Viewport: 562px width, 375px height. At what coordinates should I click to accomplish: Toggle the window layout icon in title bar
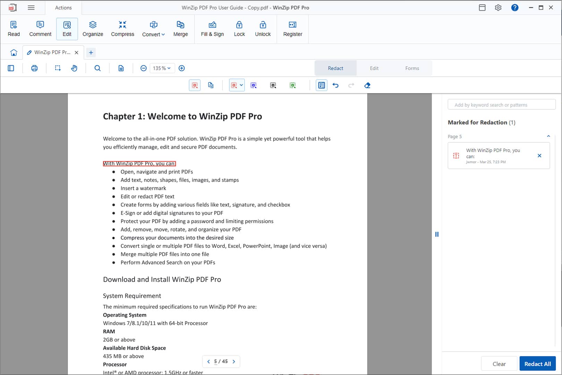(482, 8)
